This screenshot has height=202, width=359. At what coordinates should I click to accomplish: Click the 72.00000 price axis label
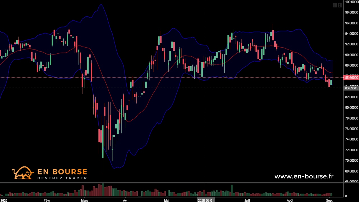(352, 150)
